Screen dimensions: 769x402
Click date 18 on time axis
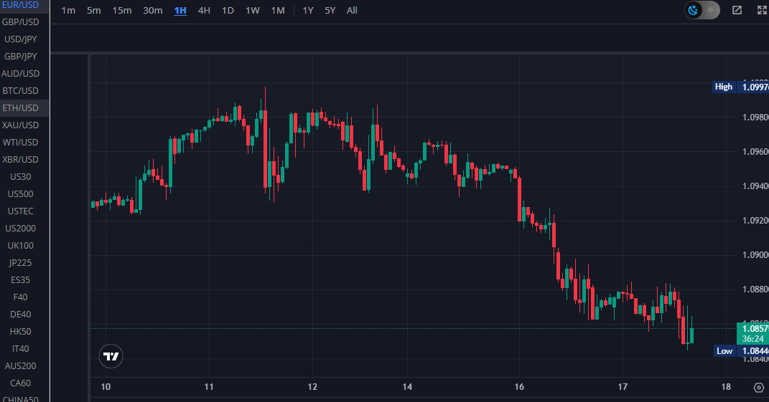(x=726, y=387)
